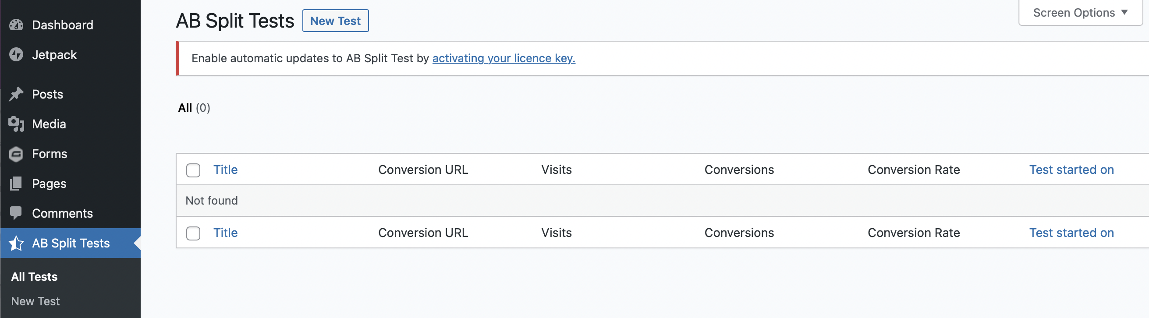Click the Pages stacked-sheets icon
Screen dimensions: 1149x318
16,184
